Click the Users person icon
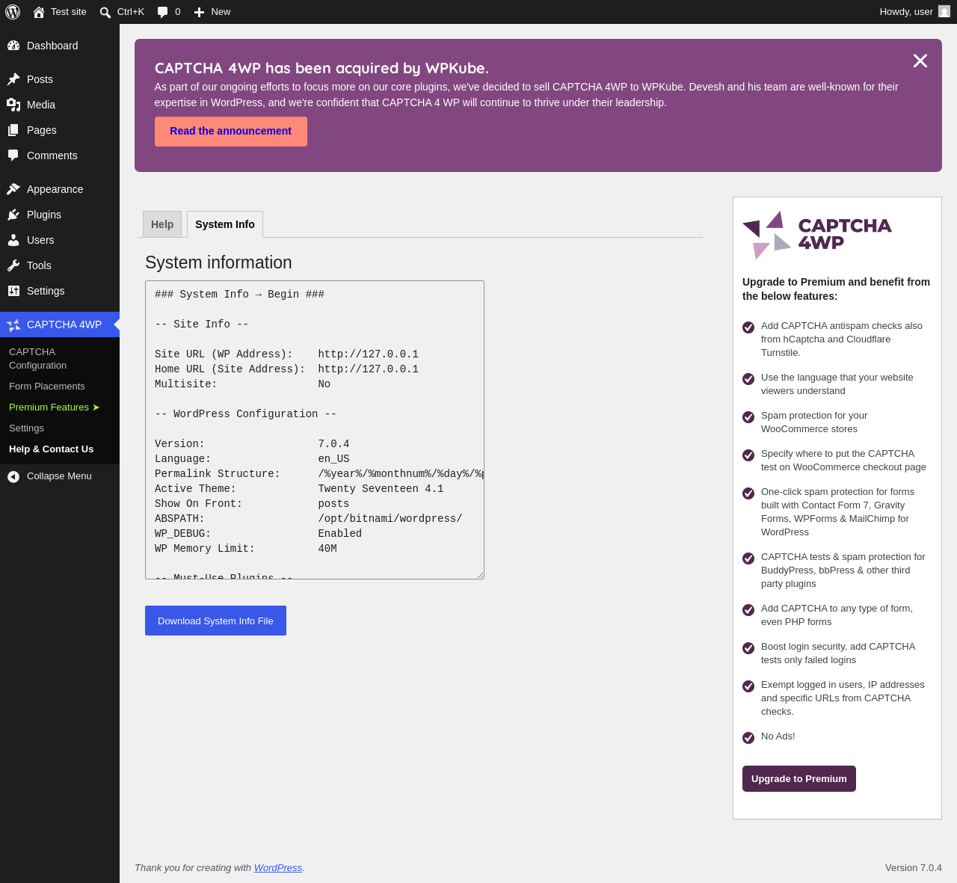Image resolution: width=957 pixels, height=883 pixels. pos(13,240)
